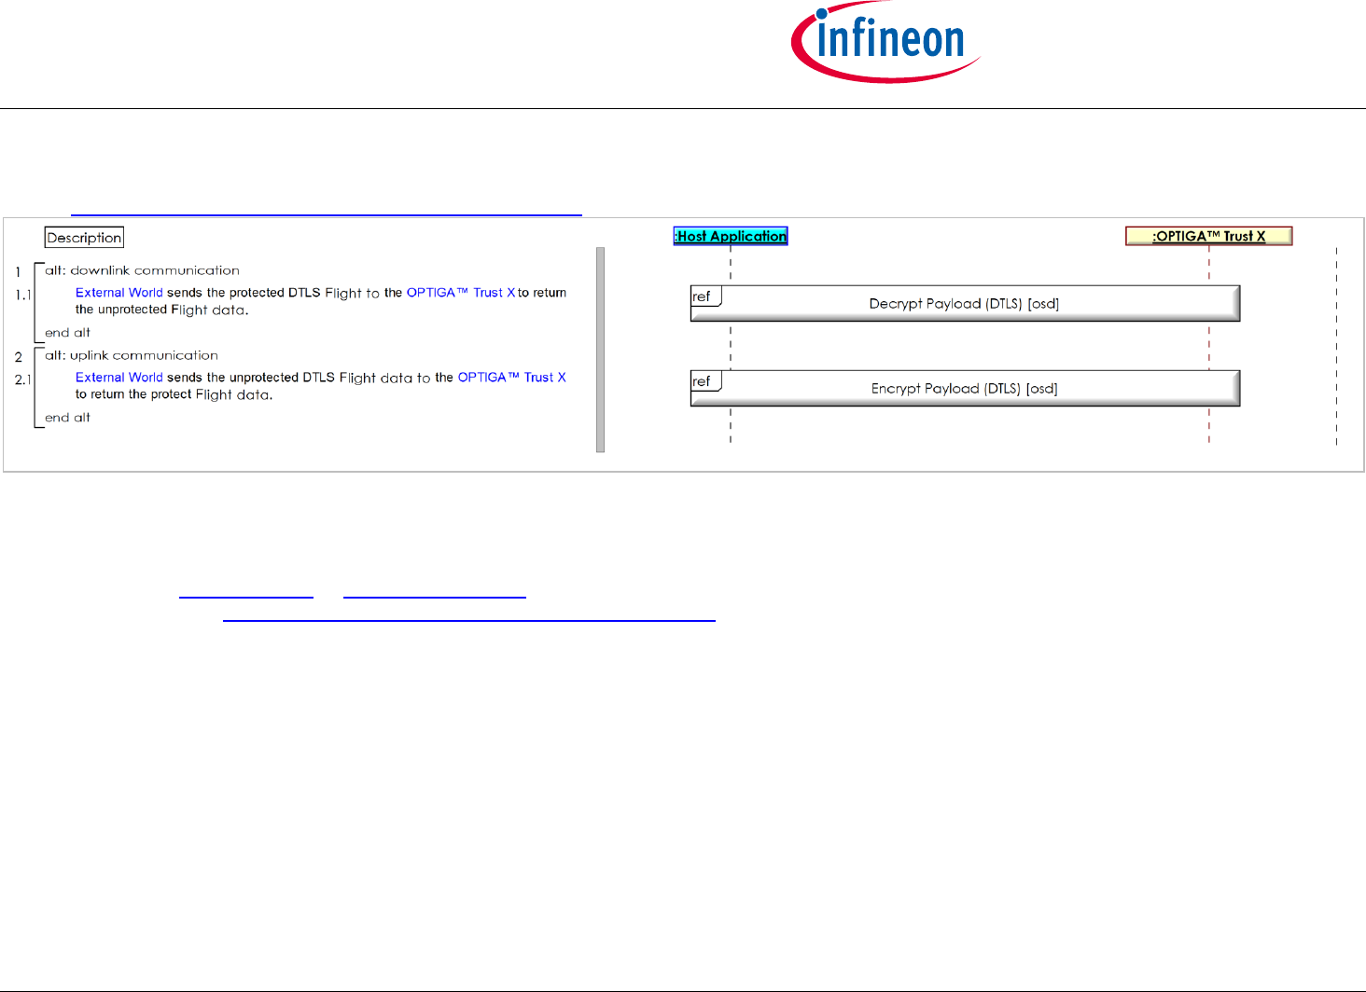Image resolution: width=1366 pixels, height=992 pixels.
Task: Click the ref tag on Encrypt Payload
Action: point(705,381)
